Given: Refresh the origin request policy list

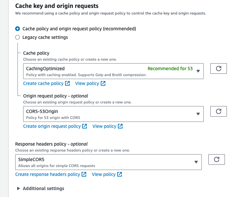Looking at the screenshot, I should point(218,111).
